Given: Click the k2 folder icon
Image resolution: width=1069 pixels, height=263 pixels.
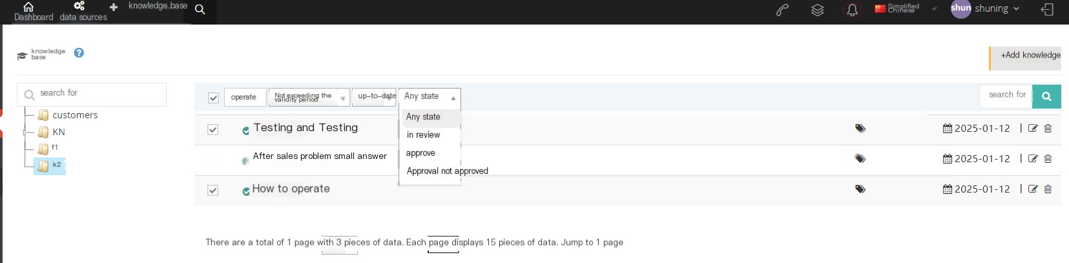Looking at the screenshot, I should (43, 166).
